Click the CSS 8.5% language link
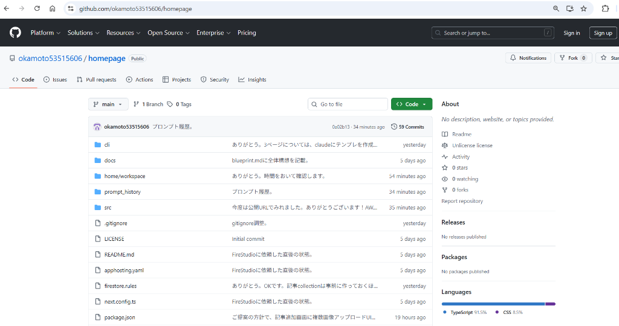 (x=509, y=312)
